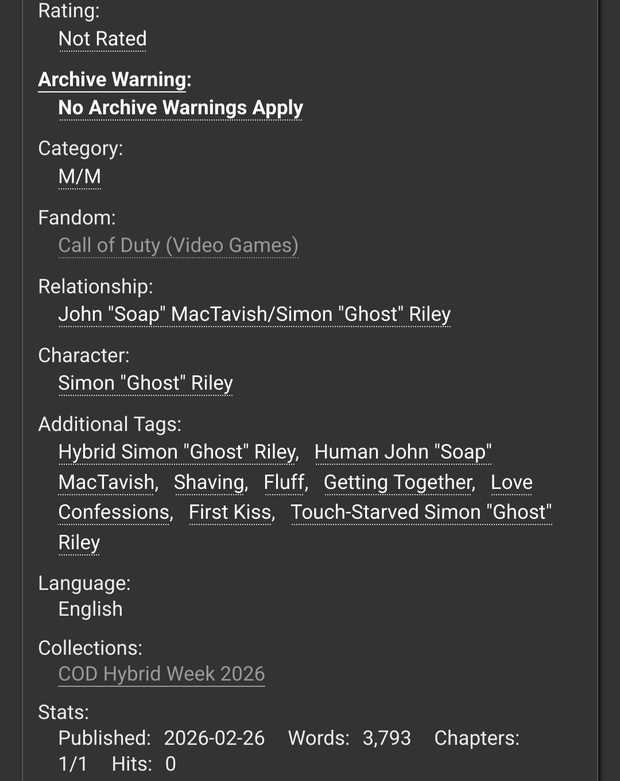
Task: Click the published date 2026-02-26
Action: (214, 738)
